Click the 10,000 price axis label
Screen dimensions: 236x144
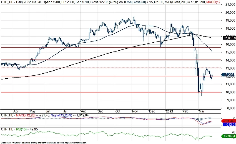230,92
